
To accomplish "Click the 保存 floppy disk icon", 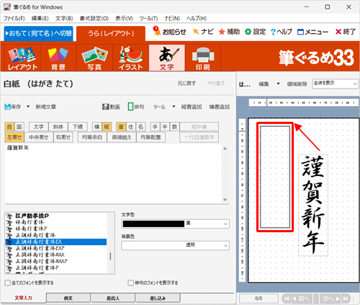I will (8, 107).
